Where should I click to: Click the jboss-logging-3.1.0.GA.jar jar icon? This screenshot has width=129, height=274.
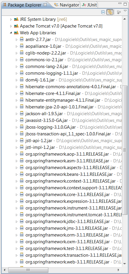tap(22, 127)
